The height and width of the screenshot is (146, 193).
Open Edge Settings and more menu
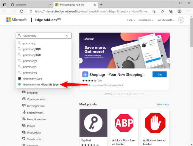point(188,11)
